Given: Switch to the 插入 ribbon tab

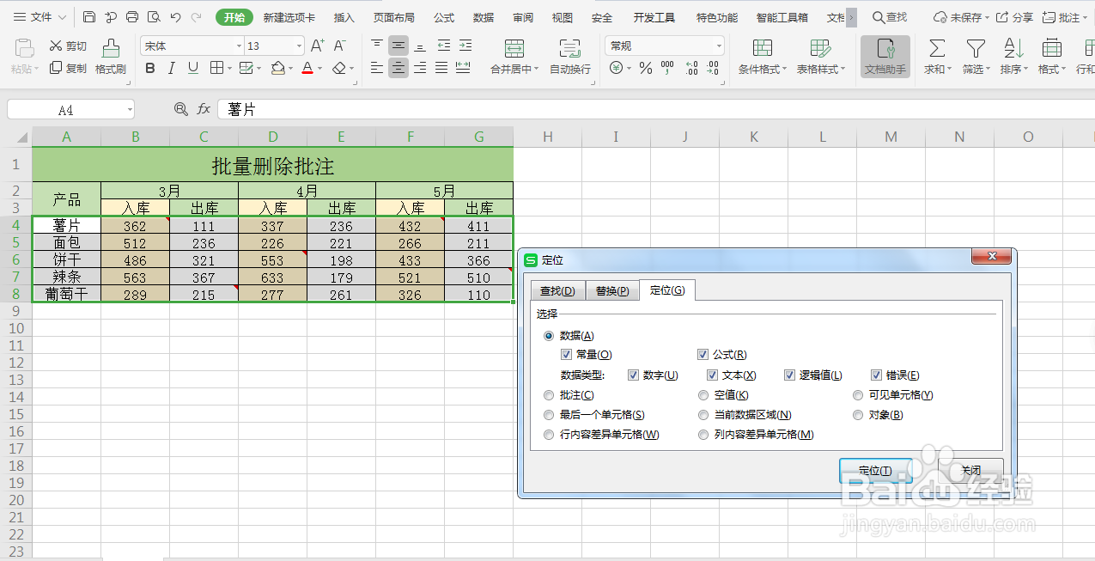Looking at the screenshot, I should pyautogui.click(x=344, y=17).
